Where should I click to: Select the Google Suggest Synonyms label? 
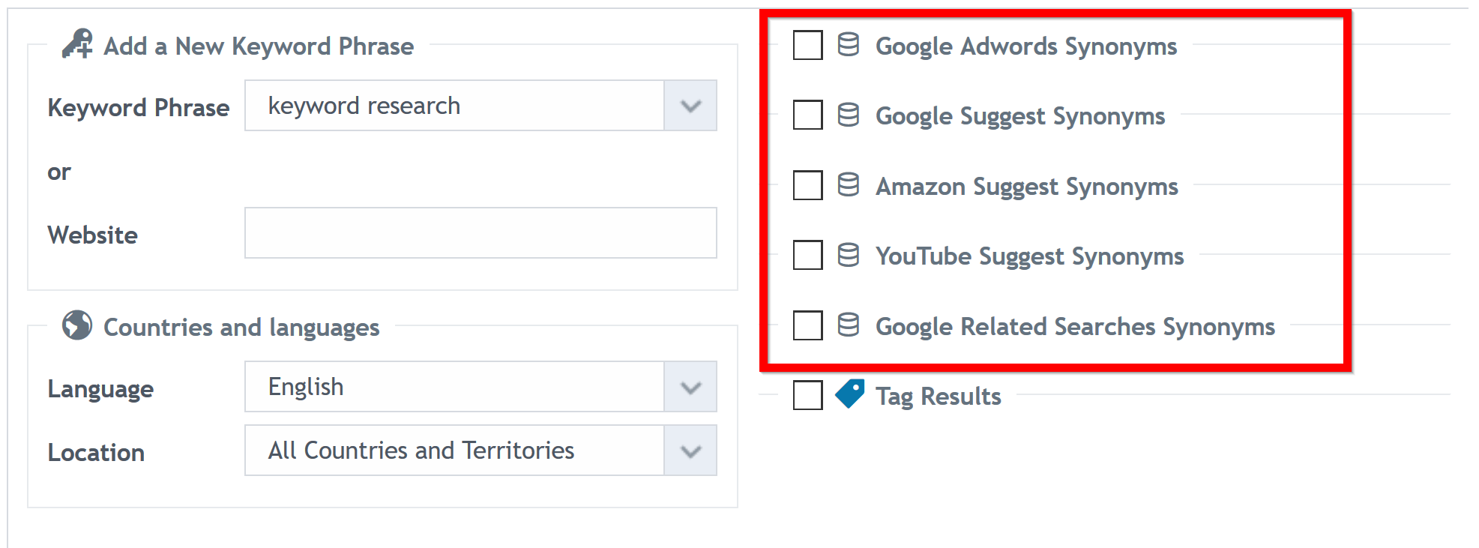coord(1020,116)
